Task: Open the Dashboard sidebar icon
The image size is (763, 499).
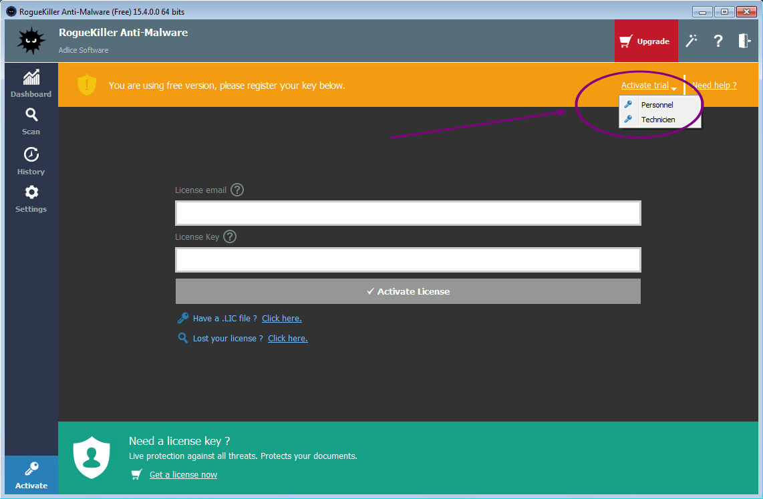Action: pos(31,83)
